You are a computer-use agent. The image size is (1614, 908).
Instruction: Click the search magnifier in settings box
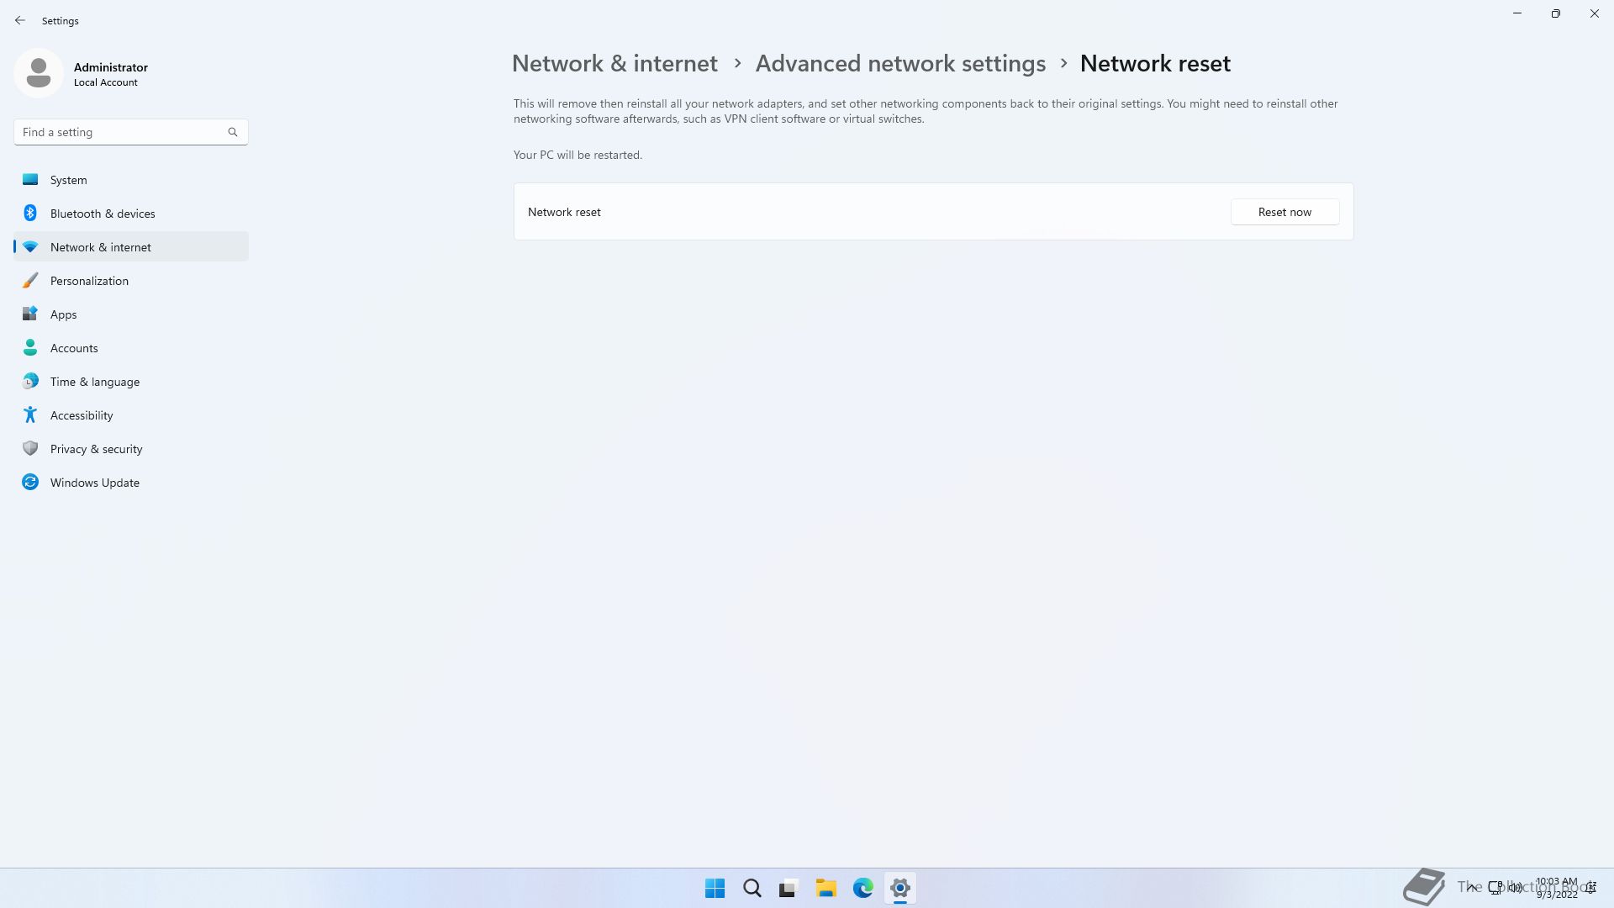pyautogui.click(x=233, y=132)
